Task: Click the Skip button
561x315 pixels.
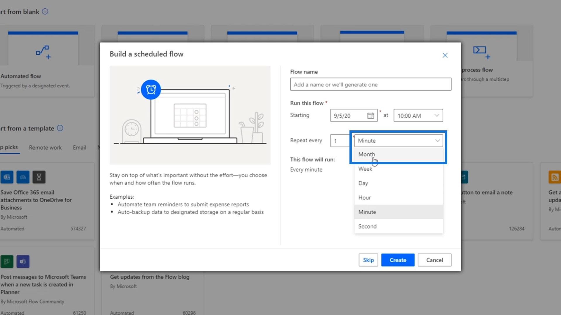Action: click(368, 260)
